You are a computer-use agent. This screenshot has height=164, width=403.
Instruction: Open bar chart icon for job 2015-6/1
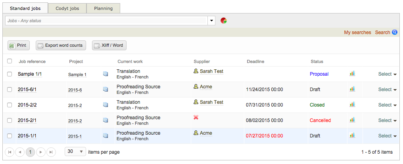click(352, 89)
